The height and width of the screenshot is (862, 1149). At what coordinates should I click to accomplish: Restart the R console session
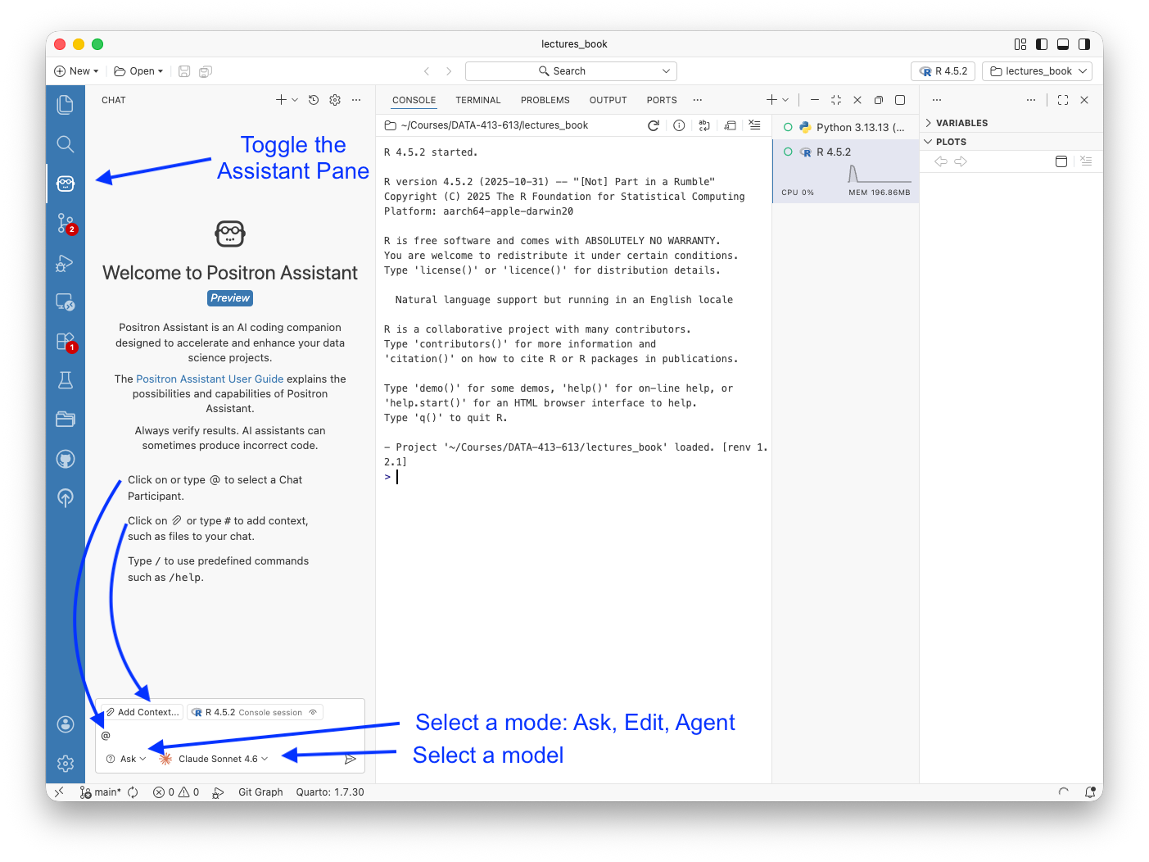tap(653, 125)
